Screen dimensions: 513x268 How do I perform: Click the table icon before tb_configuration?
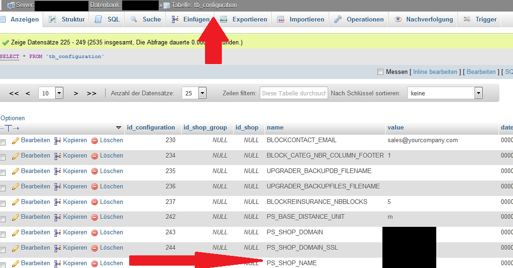[167, 5]
